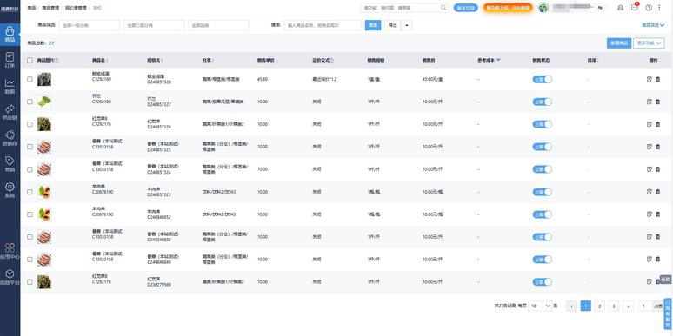673x336 pixels.
Task: Click the orange promo banner button in header
Action: pos(508,8)
